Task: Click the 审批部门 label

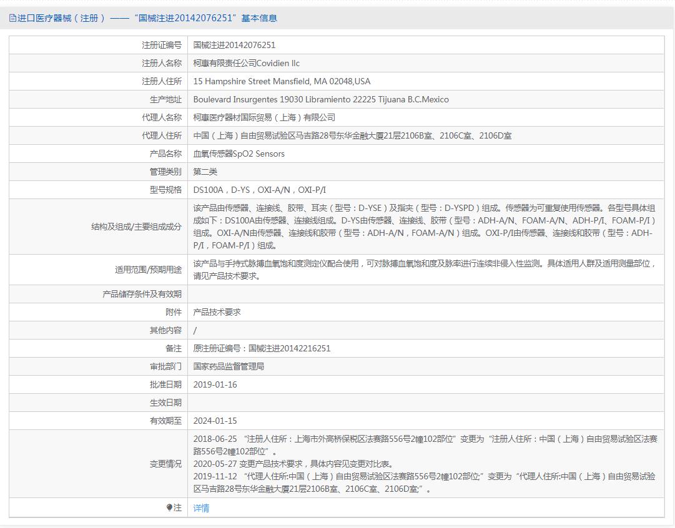Action: pos(165,366)
